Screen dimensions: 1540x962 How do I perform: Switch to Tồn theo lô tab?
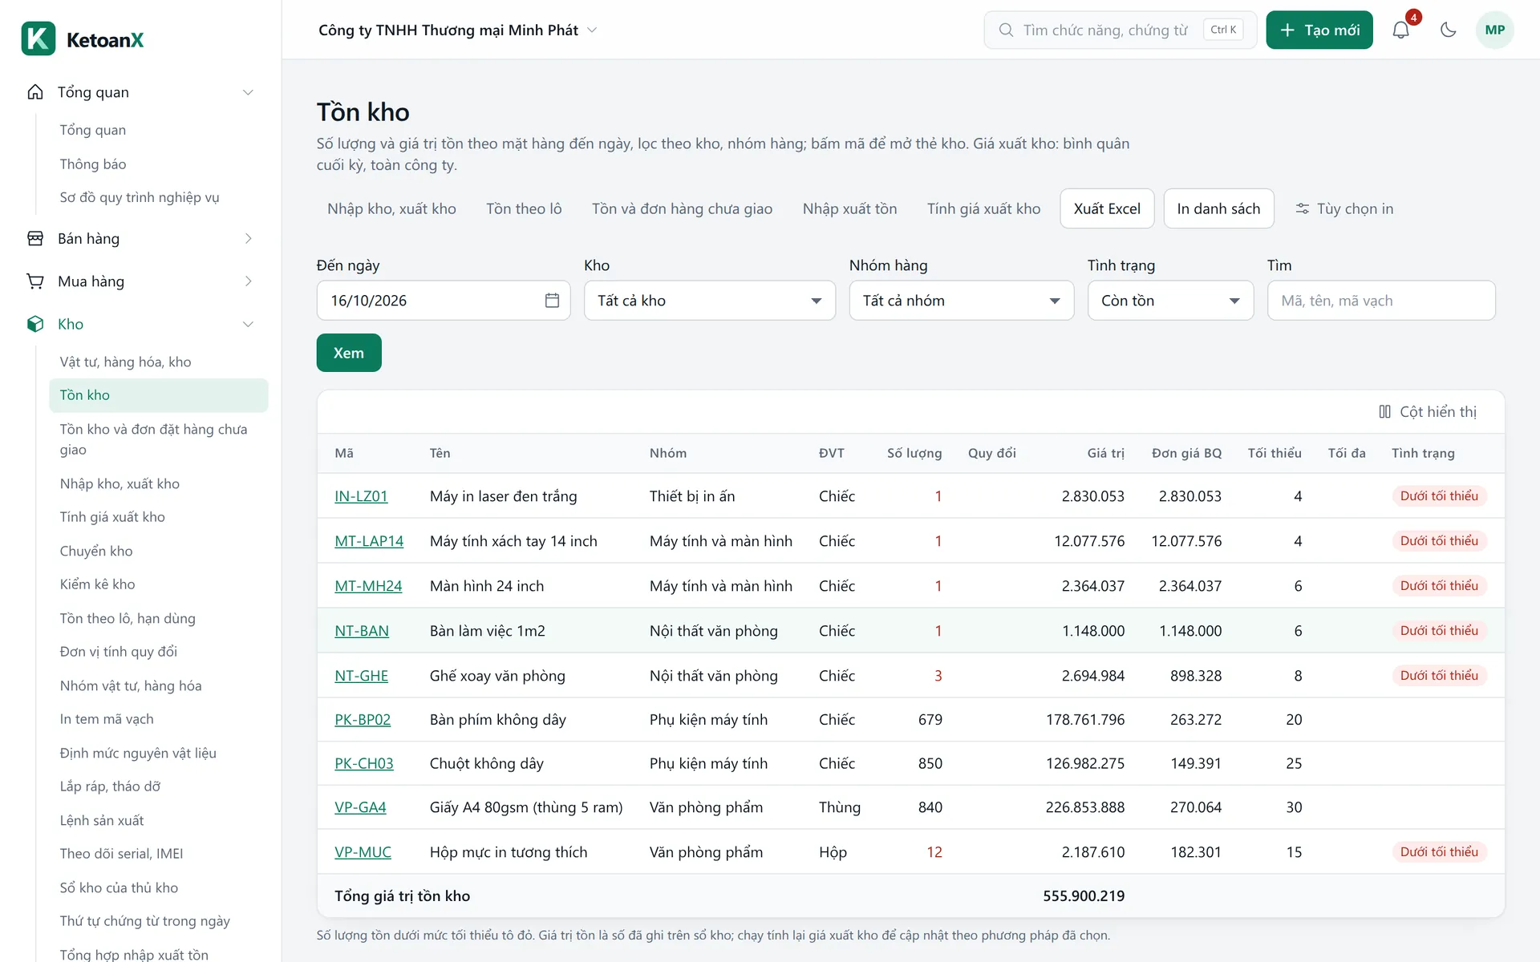coord(524,209)
